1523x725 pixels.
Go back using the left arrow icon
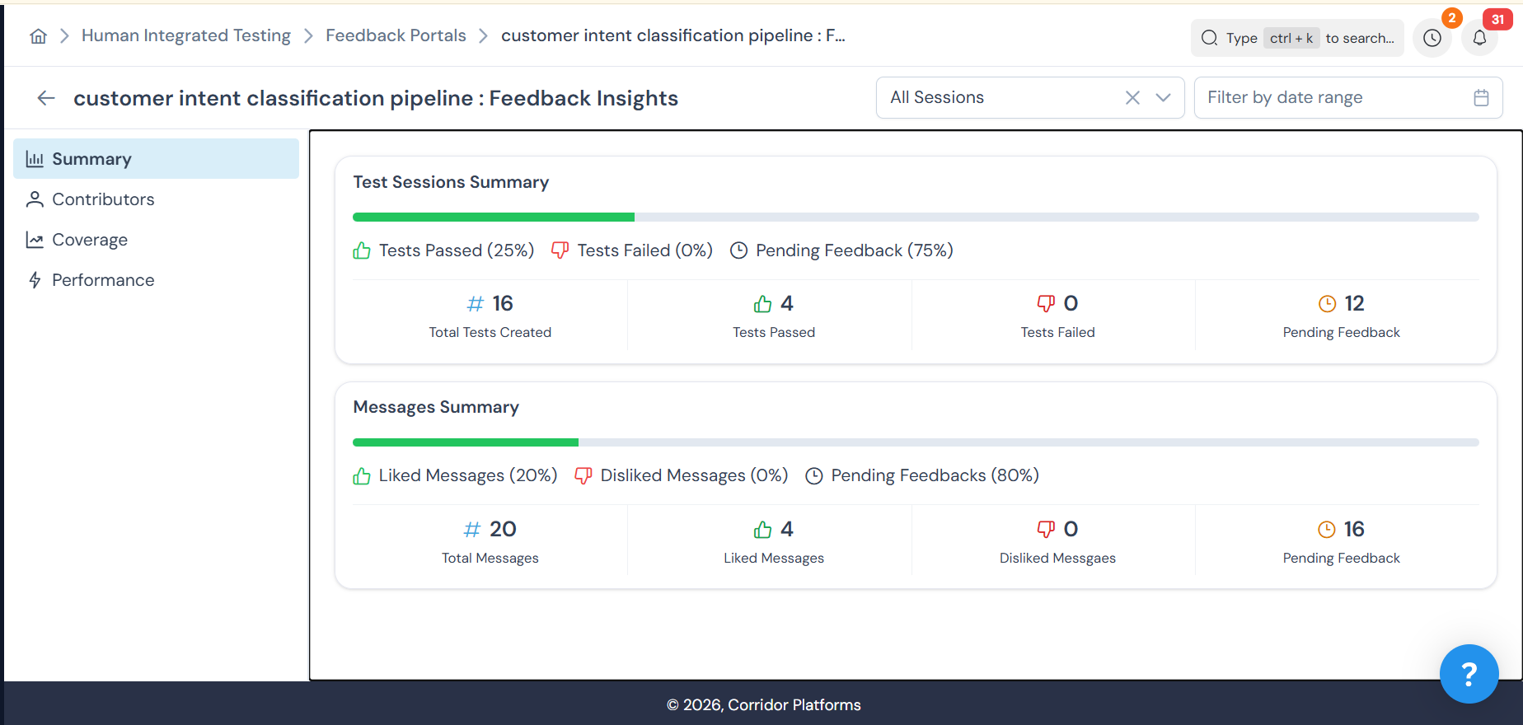46,98
